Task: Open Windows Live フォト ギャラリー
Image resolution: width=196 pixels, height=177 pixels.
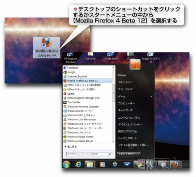Action: coord(87,124)
